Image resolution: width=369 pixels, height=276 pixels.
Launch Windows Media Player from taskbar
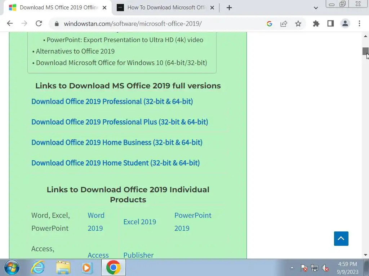(87, 267)
